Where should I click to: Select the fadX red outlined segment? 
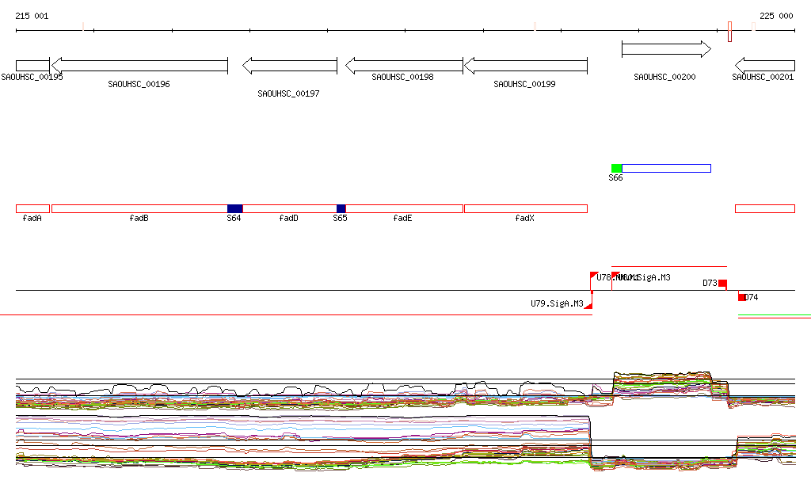click(525, 208)
